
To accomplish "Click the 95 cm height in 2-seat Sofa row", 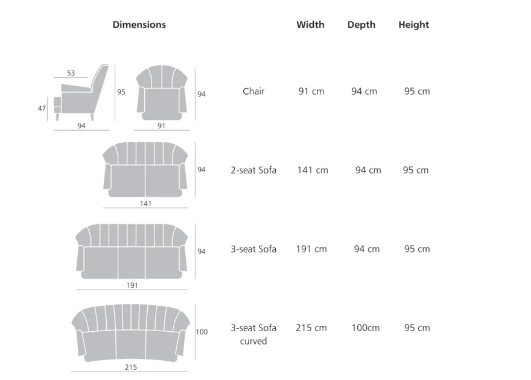I will (416, 170).
